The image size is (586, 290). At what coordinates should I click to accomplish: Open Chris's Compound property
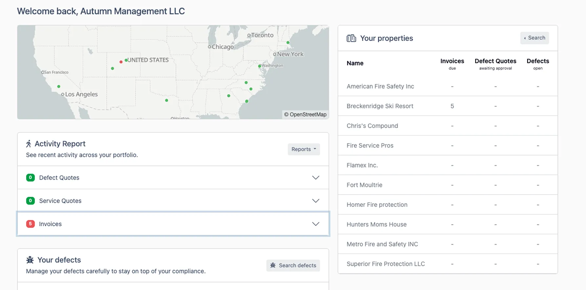(372, 126)
